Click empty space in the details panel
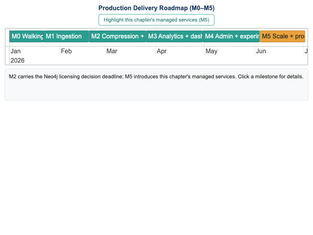The height and width of the screenshot is (235, 313). (156, 90)
